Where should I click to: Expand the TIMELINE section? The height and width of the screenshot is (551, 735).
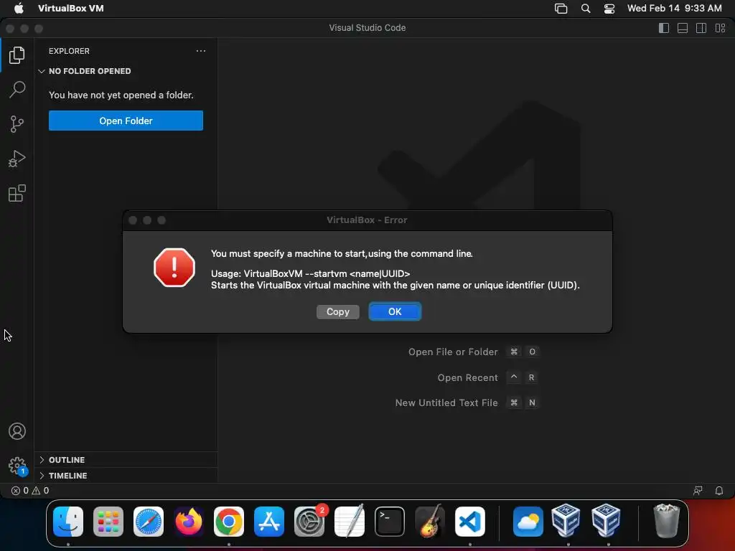coord(126,476)
